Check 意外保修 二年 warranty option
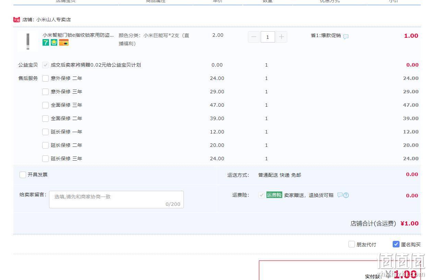This screenshot has width=428, height=280. (x=45, y=78)
